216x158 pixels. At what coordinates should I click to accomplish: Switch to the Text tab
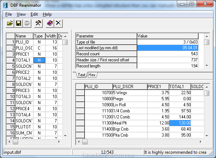(82, 75)
